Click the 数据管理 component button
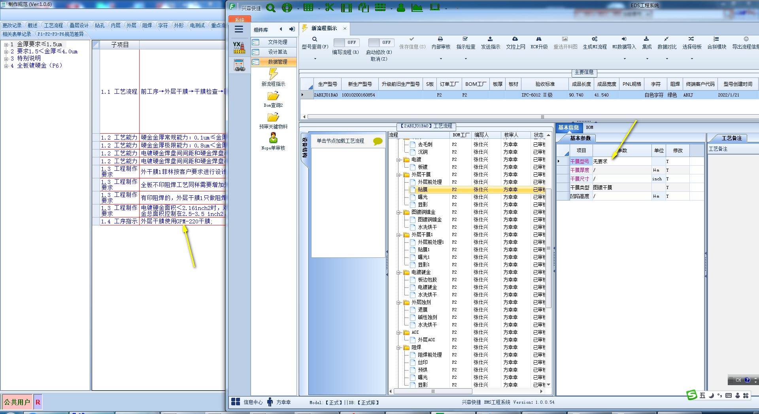Viewport: 759px width, 414px height. click(x=274, y=62)
